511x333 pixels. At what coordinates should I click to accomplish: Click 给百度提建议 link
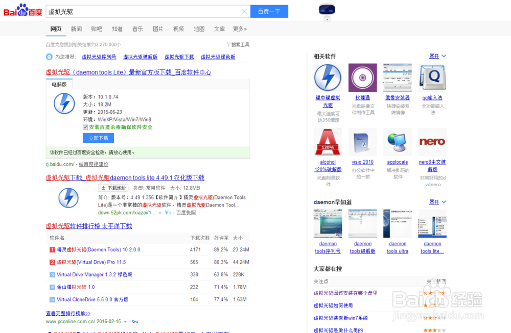[94, 164]
